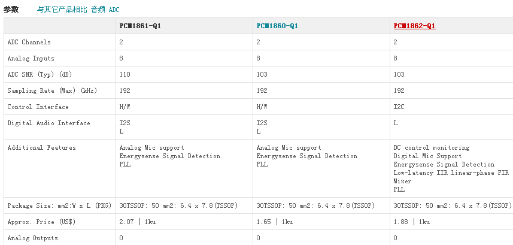Click the Control Interface row label
This screenshot has height=245, width=513.
[38, 107]
